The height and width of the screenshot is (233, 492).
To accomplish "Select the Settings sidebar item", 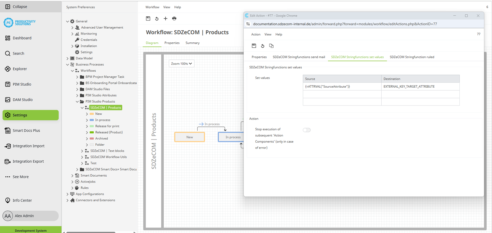I will pyautogui.click(x=31, y=115).
